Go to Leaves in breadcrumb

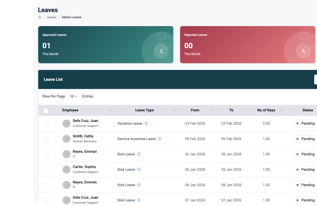coord(51,17)
